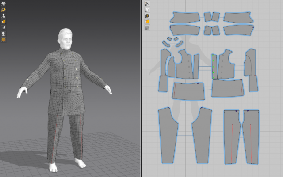Click the yellow textured-surface icon in 3D toolbar
Image resolution: width=283 pixels, height=177 pixels.
[x=4, y=21]
